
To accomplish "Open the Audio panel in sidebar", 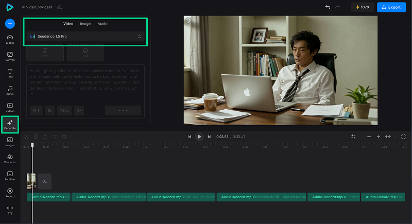I will [10, 90].
